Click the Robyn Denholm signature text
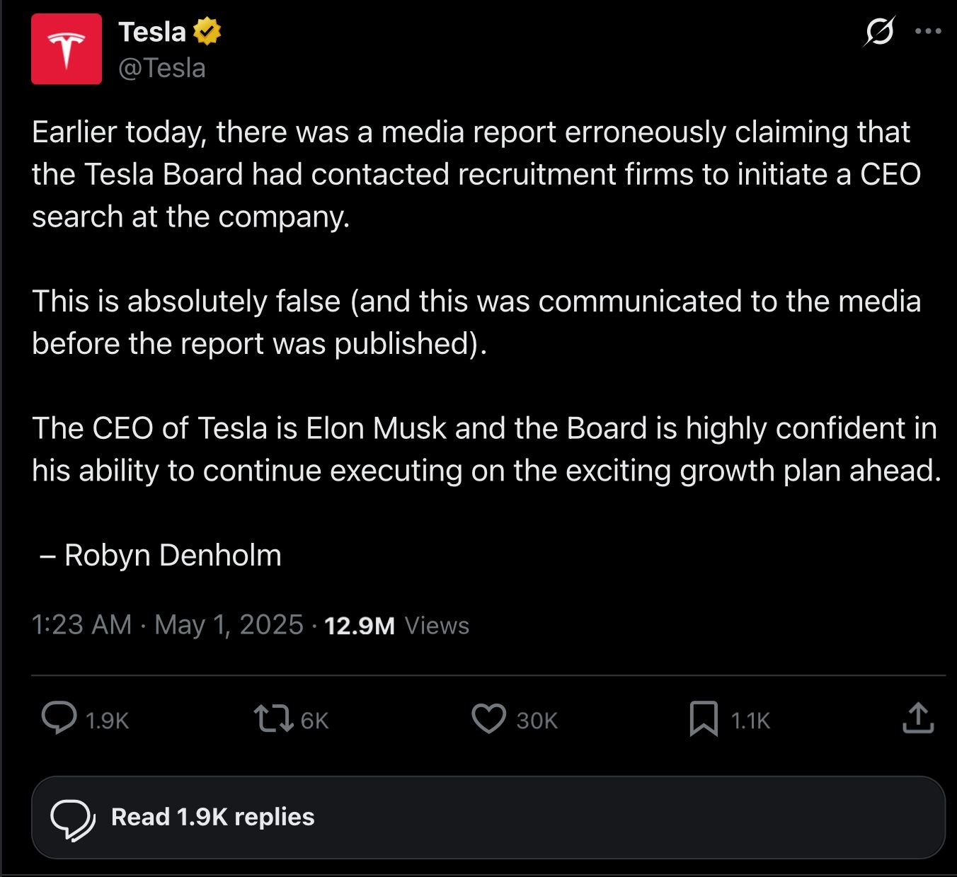 (x=173, y=556)
